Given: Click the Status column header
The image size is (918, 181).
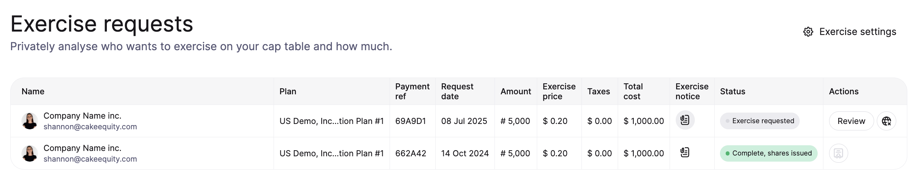Looking at the screenshot, I should click(x=733, y=91).
